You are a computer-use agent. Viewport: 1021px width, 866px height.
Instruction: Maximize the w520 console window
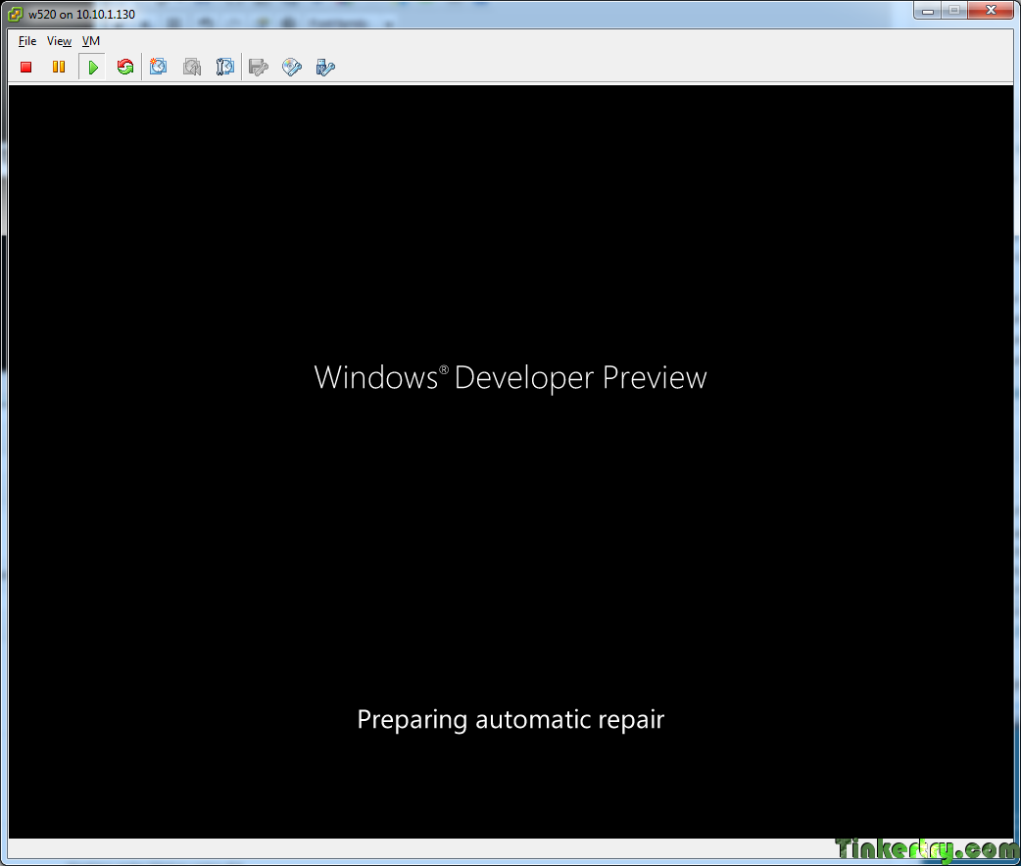[x=954, y=11]
